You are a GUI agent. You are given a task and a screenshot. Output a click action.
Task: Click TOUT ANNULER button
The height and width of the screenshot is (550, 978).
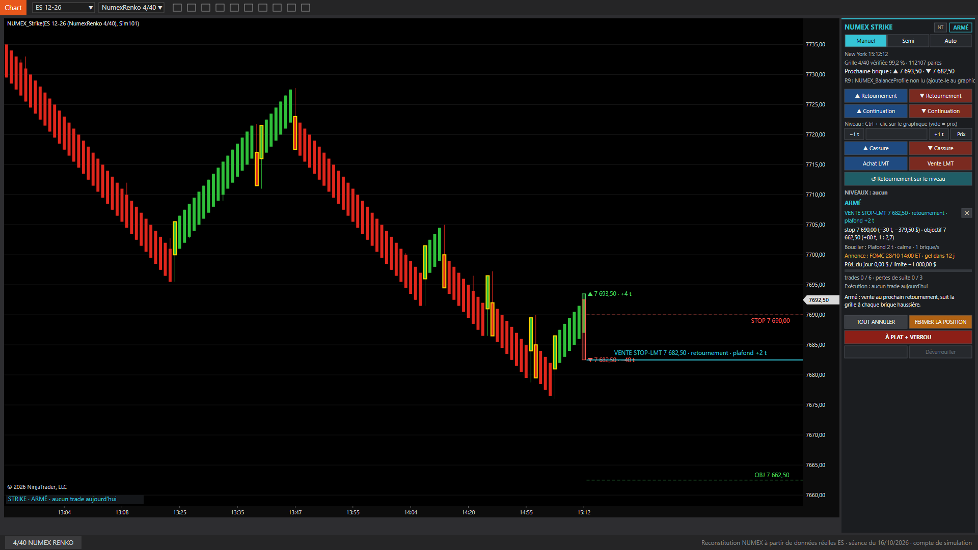click(876, 322)
